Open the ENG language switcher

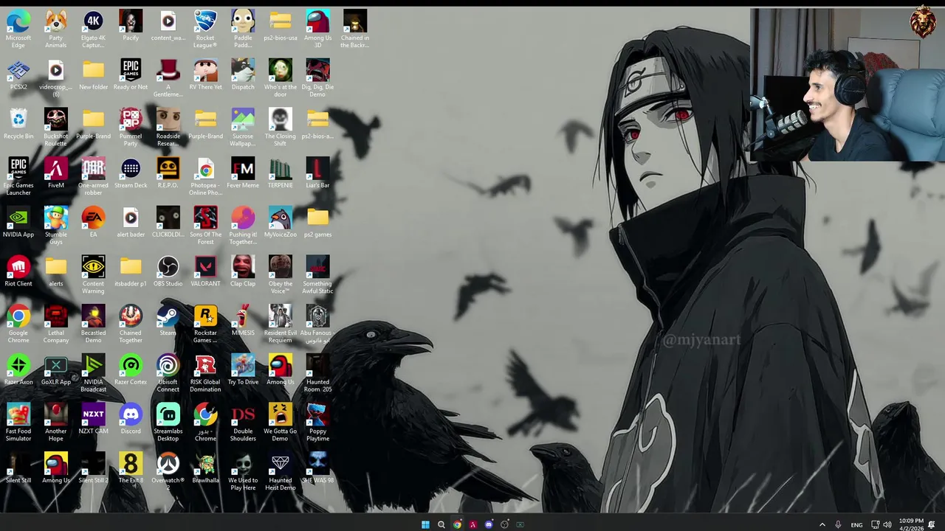click(856, 525)
